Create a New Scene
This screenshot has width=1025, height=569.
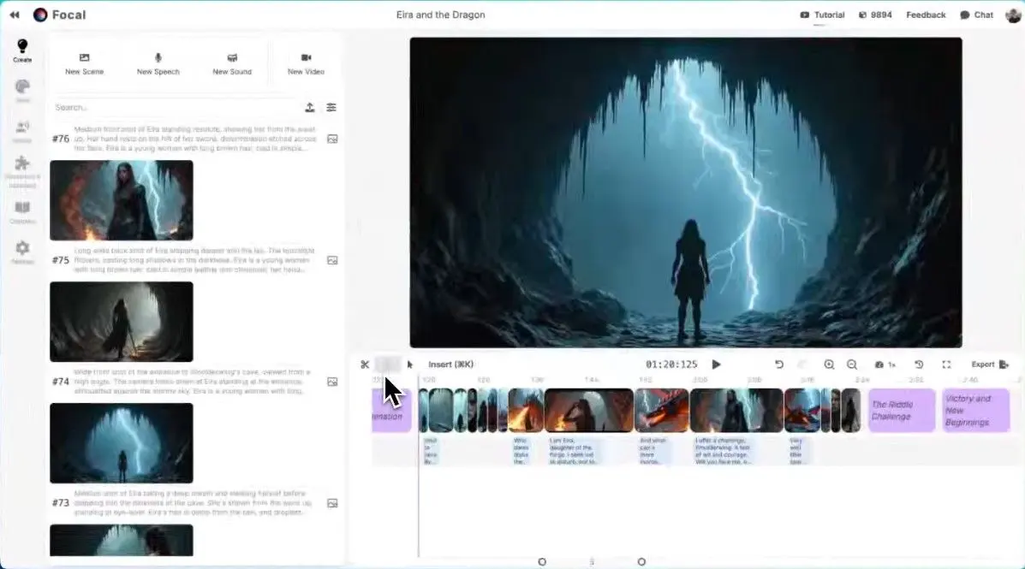[x=84, y=64]
